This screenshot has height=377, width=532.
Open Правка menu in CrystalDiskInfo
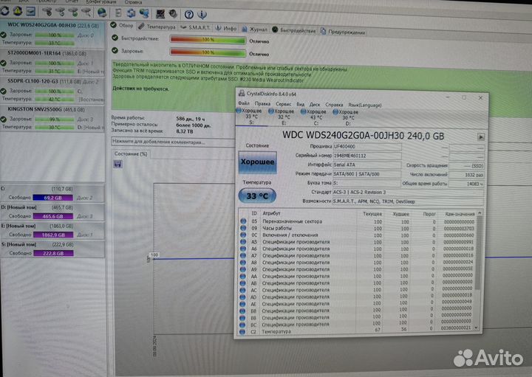(x=262, y=103)
